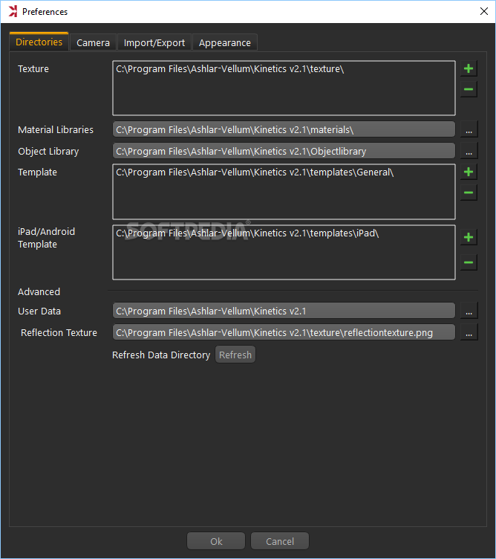Switch to the Appearance tab
Screen dimensions: 496x559
point(225,43)
